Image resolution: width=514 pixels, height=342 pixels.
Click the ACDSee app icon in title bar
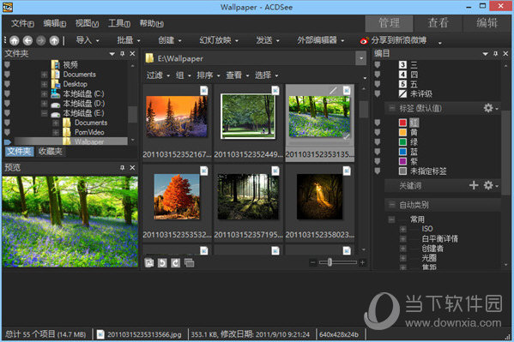[7, 7]
